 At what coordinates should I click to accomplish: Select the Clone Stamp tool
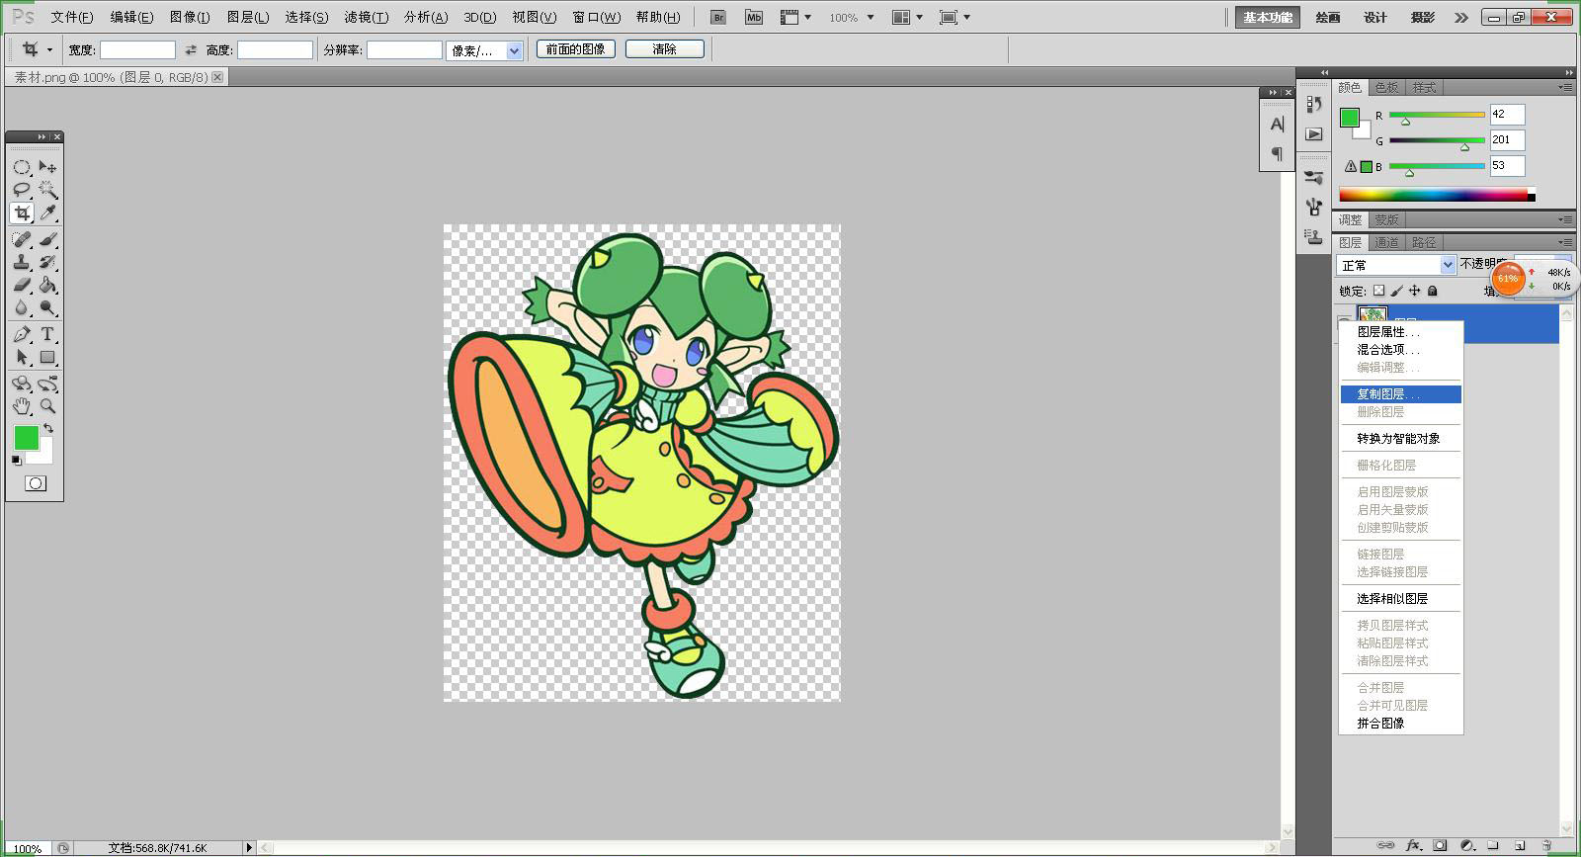(22, 262)
